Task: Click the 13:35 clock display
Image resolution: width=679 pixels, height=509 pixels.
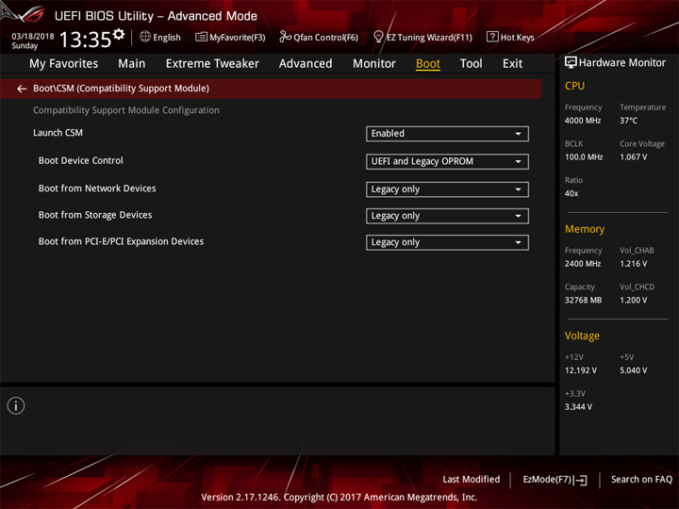Action: (85, 40)
